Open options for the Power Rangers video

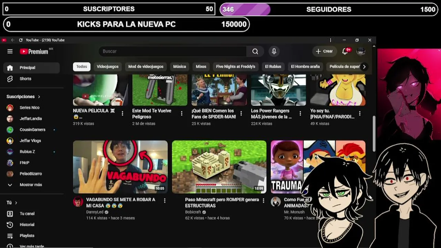[x=300, y=113]
